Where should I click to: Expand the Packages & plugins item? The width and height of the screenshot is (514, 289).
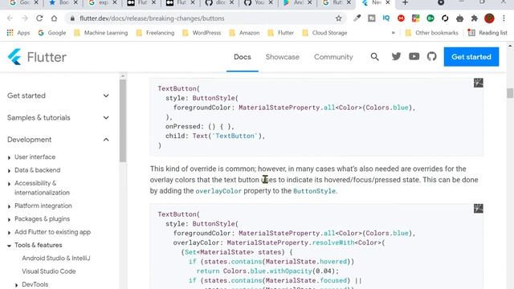point(9,219)
